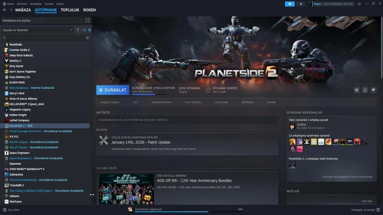This screenshot has width=383, height=215.
Task: Open the Arkadaşlar menu
Action: tap(36, 4)
